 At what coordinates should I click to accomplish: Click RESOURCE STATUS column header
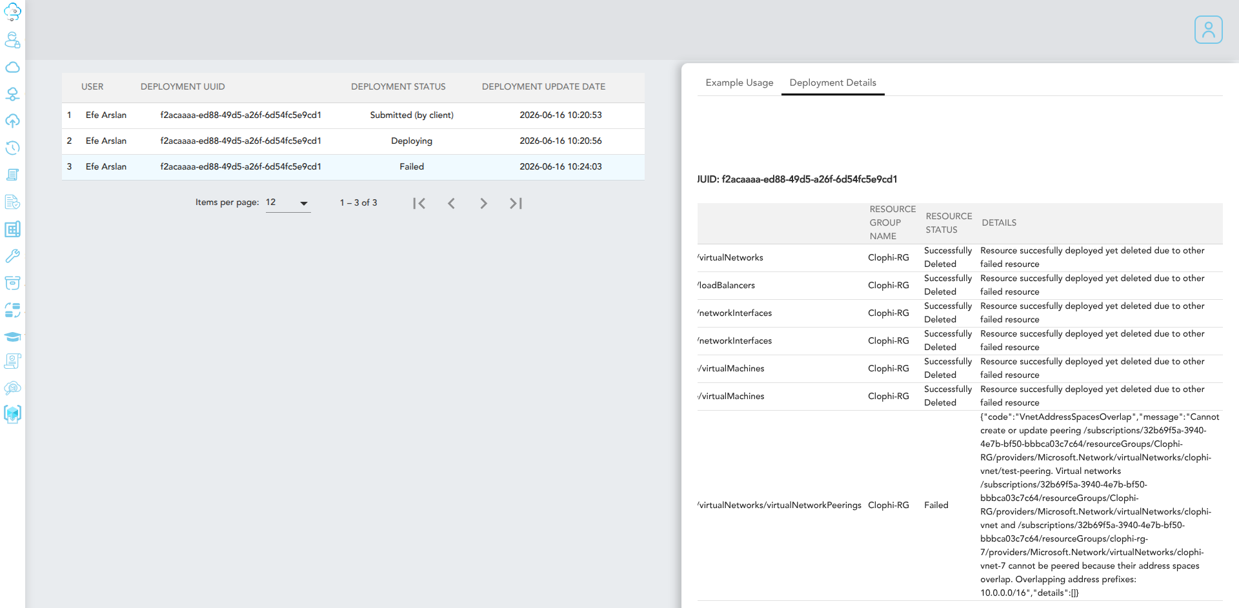tap(949, 223)
